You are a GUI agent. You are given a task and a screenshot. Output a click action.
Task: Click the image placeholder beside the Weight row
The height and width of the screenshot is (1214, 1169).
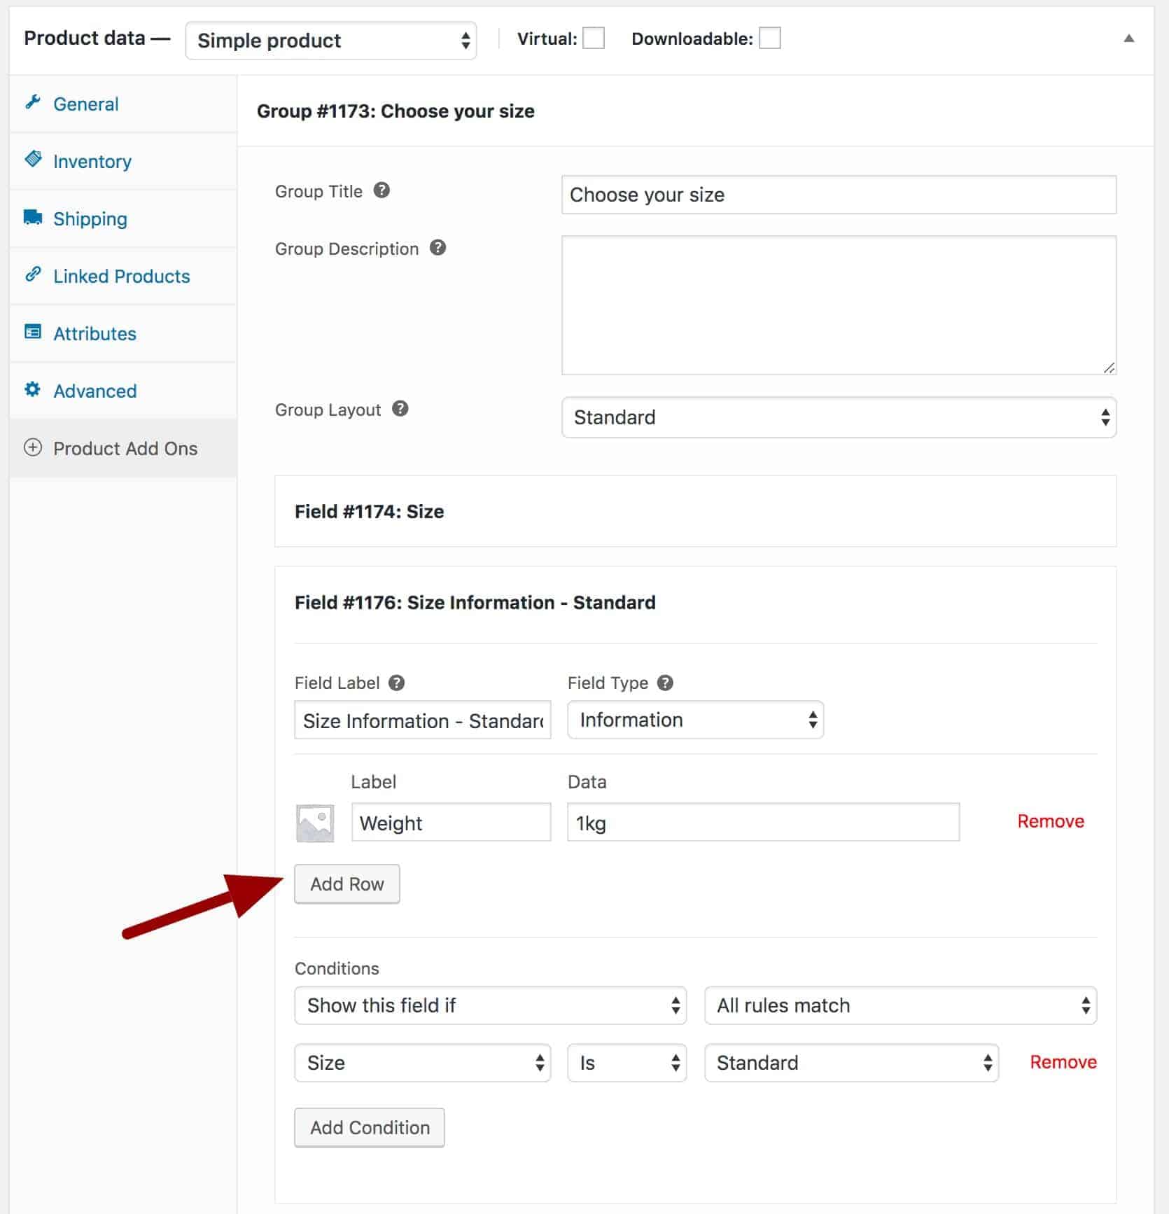coord(314,823)
